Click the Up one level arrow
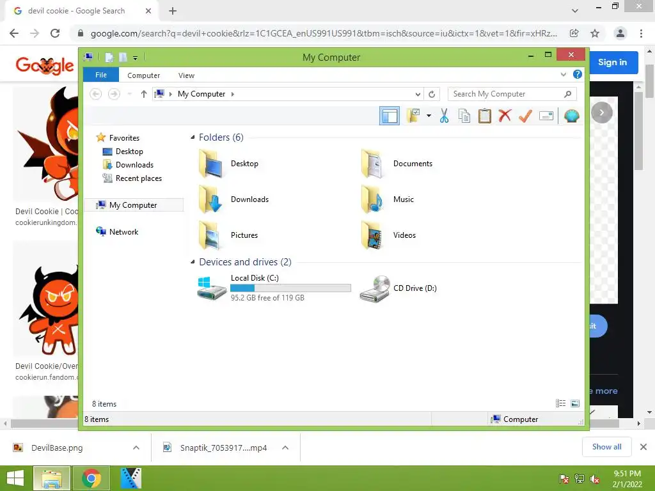Viewport: 655px width, 491px height. point(144,94)
